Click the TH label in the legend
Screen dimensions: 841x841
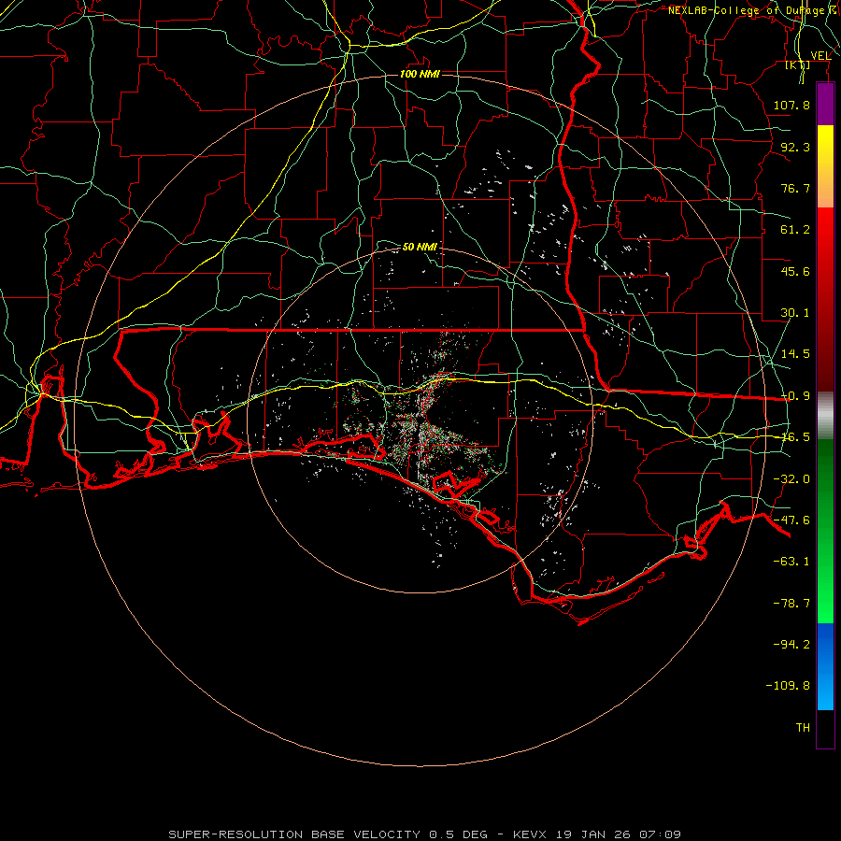click(803, 728)
